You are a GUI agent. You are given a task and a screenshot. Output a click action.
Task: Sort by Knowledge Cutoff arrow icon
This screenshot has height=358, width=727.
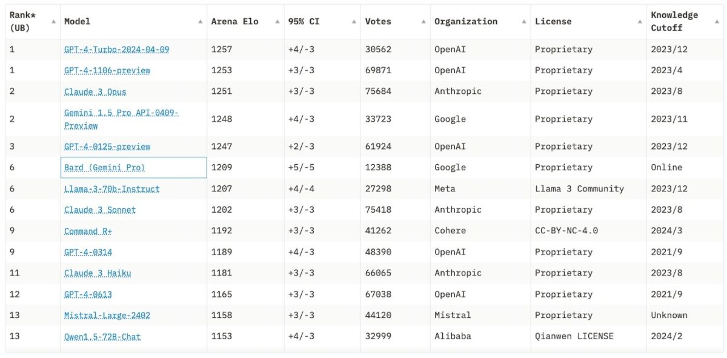coord(717,21)
